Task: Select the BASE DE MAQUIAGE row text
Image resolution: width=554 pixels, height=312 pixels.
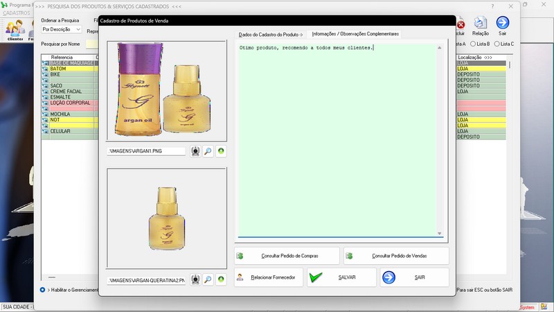Action: pos(72,63)
